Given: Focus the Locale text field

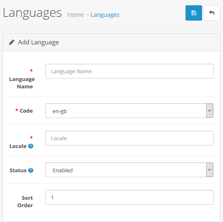Looking at the screenshot, I should click(x=129, y=138).
